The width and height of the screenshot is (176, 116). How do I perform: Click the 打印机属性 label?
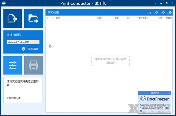point(33,49)
